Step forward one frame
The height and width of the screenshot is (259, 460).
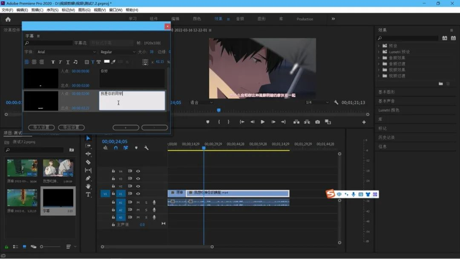[273, 122]
